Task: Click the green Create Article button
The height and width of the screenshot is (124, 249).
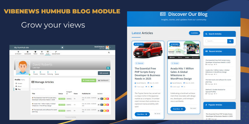Action: [89, 80]
